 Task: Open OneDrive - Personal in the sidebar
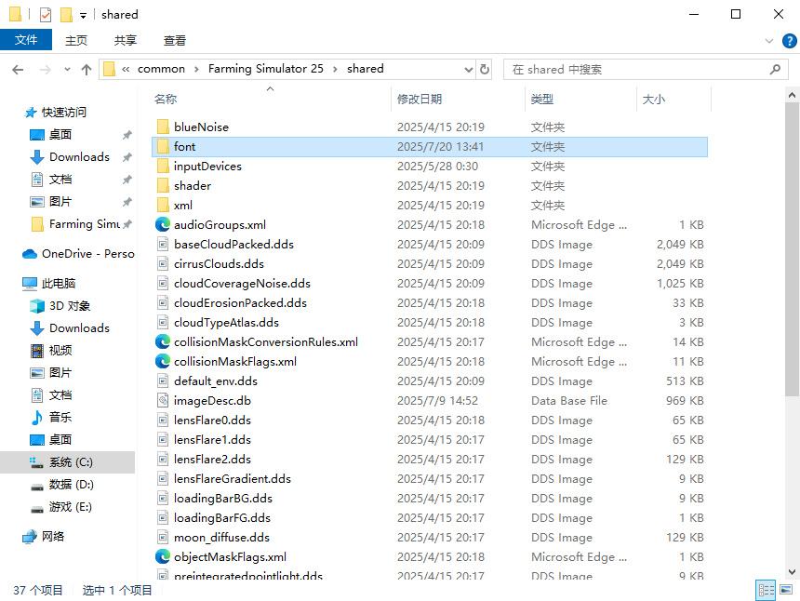tap(87, 254)
